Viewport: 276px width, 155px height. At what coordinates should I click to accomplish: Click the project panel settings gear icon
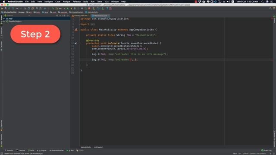(64, 15)
